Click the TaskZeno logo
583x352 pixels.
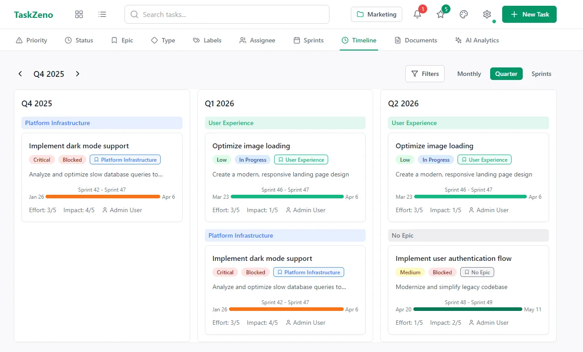(x=33, y=15)
